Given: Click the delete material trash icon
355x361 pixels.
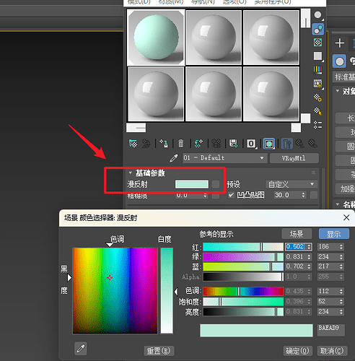Looking at the screenshot, I should [x=181, y=144].
